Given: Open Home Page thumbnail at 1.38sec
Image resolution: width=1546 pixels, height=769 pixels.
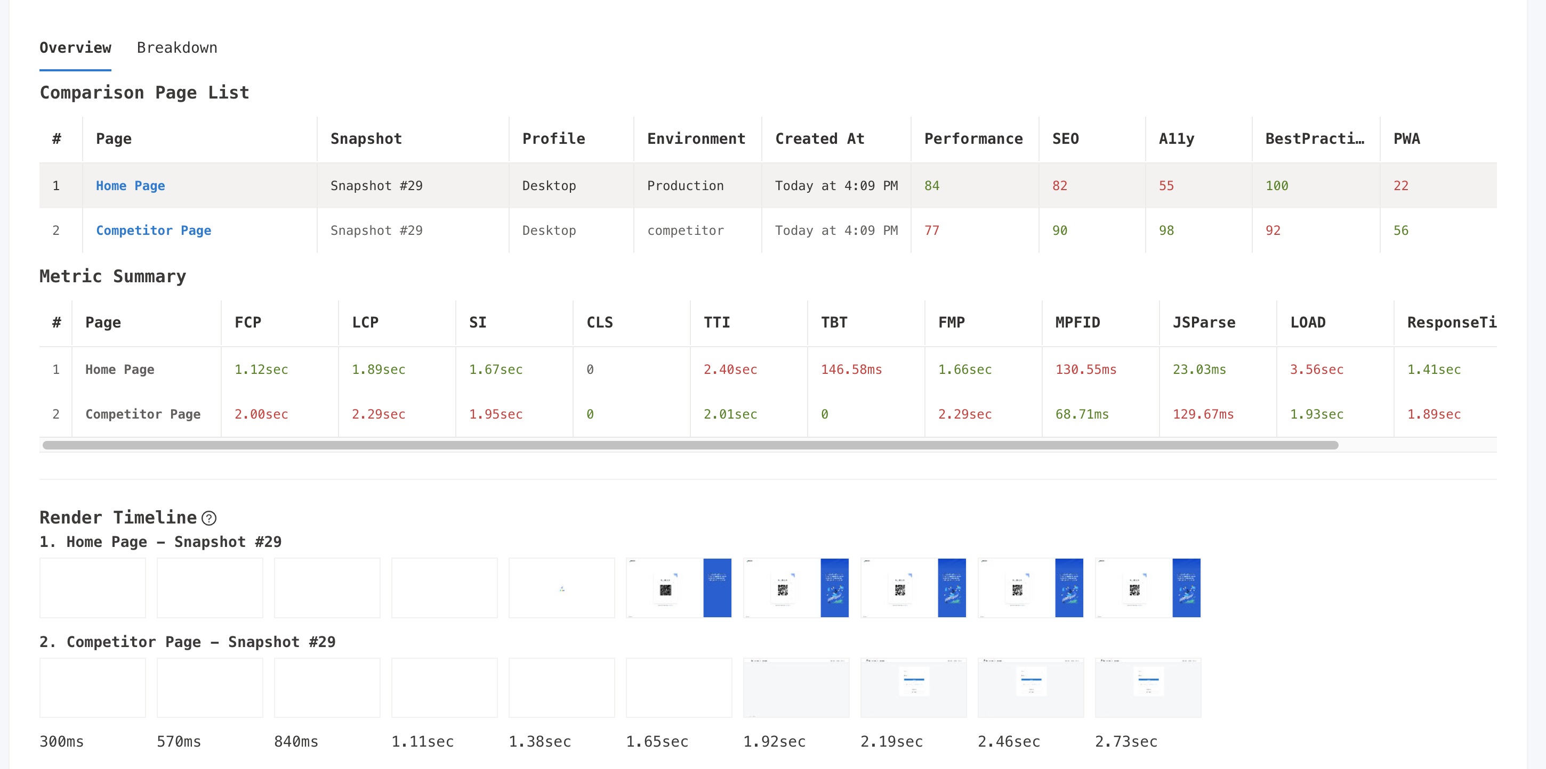Looking at the screenshot, I should click(562, 588).
